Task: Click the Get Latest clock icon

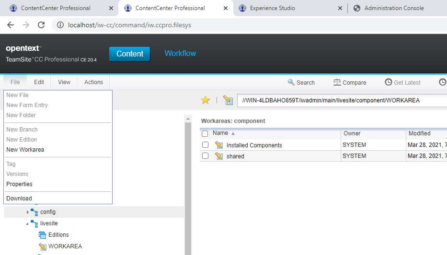Action: [x=388, y=82]
